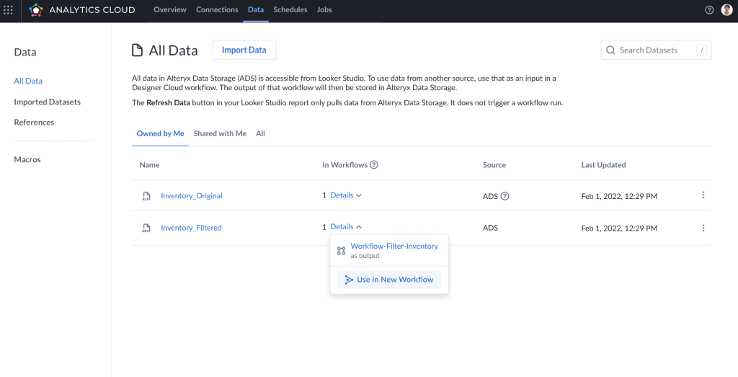Click Inventory_Filtered's Last Updated date
The width and height of the screenshot is (738, 377).
pos(619,229)
